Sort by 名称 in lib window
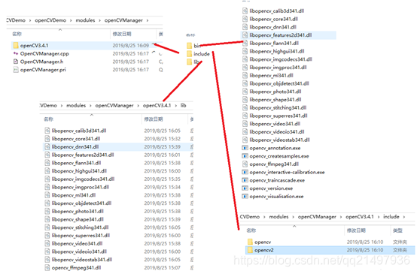Screen dimensions: 417x274 pos(48,119)
